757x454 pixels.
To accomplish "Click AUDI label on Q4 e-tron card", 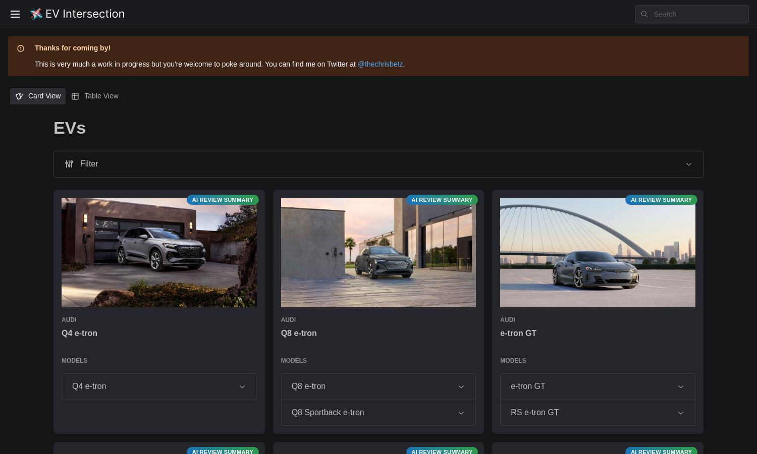I will (69, 320).
